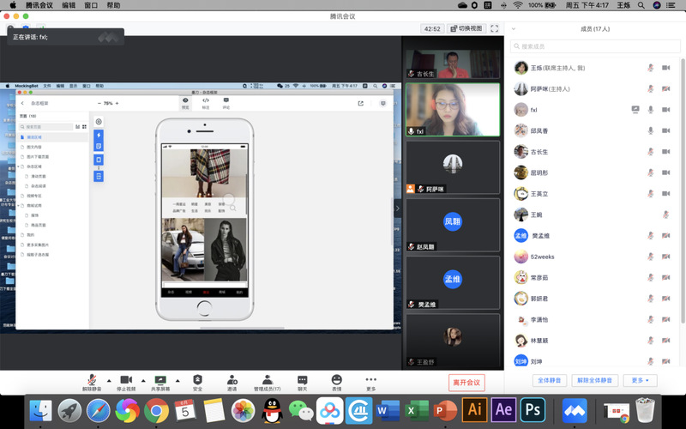Screen dimensions: 686x429
Task: Open 管理成员(17) members icon
Action: (x=267, y=379)
